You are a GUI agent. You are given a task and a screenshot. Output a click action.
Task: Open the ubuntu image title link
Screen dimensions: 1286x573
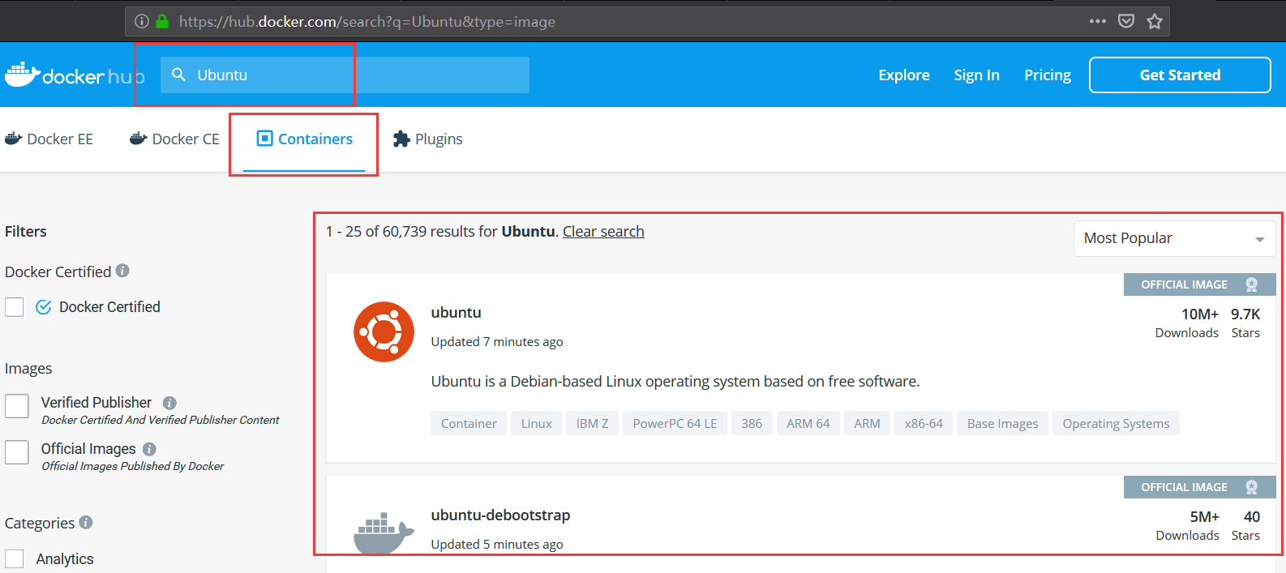[456, 312]
